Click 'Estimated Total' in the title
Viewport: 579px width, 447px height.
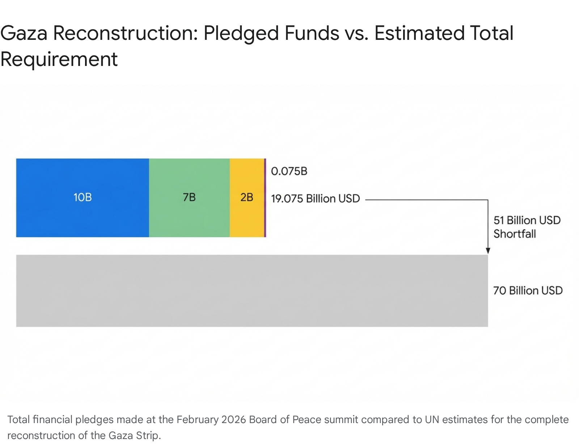[x=444, y=33]
